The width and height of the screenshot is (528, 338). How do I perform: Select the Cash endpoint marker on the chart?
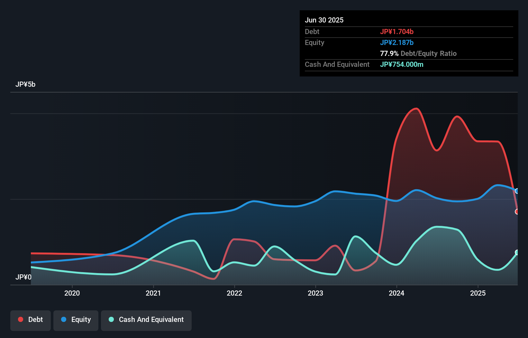[516, 252]
